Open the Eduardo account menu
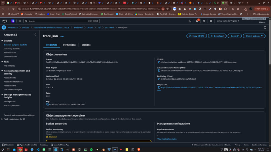Screen dimensions: 271x152 coord(254,19)
